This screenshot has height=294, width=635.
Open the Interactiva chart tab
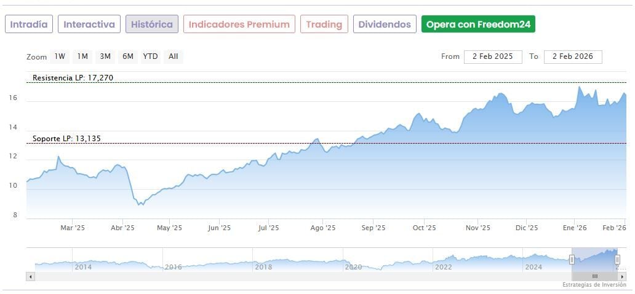tap(89, 25)
